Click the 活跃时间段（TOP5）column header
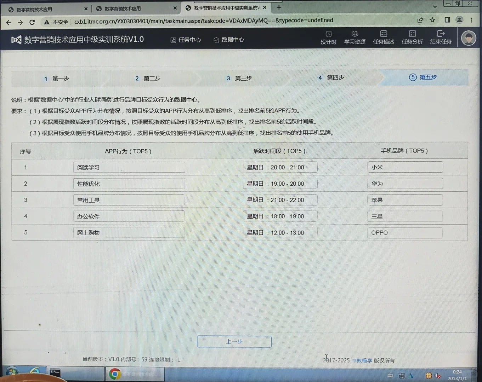482x382 pixels. pos(279,151)
